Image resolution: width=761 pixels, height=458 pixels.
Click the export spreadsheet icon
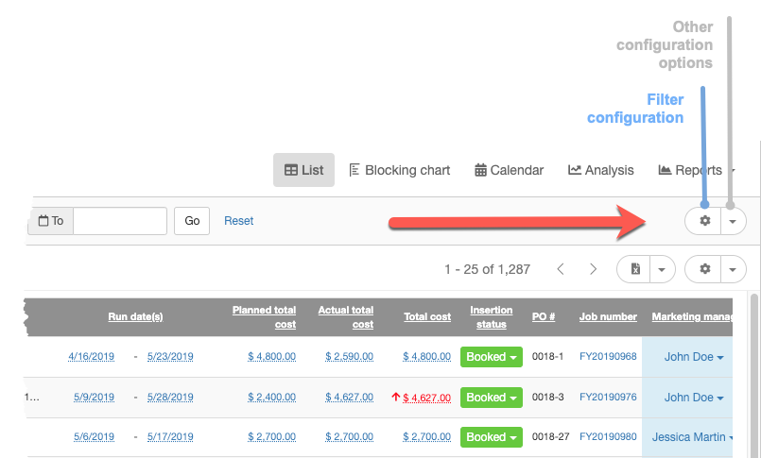coord(635,269)
